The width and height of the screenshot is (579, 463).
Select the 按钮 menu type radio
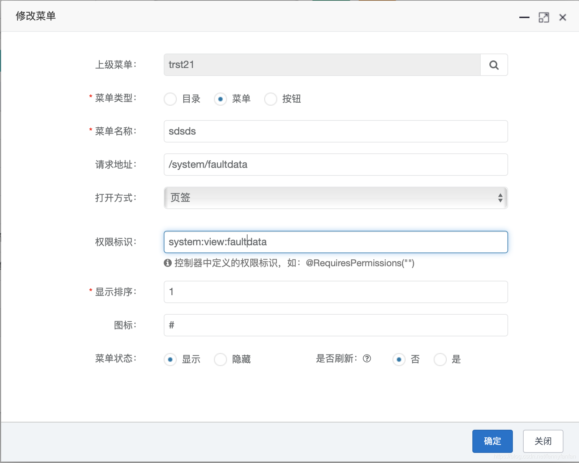coord(271,99)
